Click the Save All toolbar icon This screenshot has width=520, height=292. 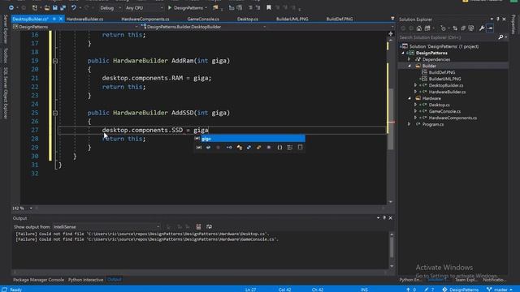[63, 7]
